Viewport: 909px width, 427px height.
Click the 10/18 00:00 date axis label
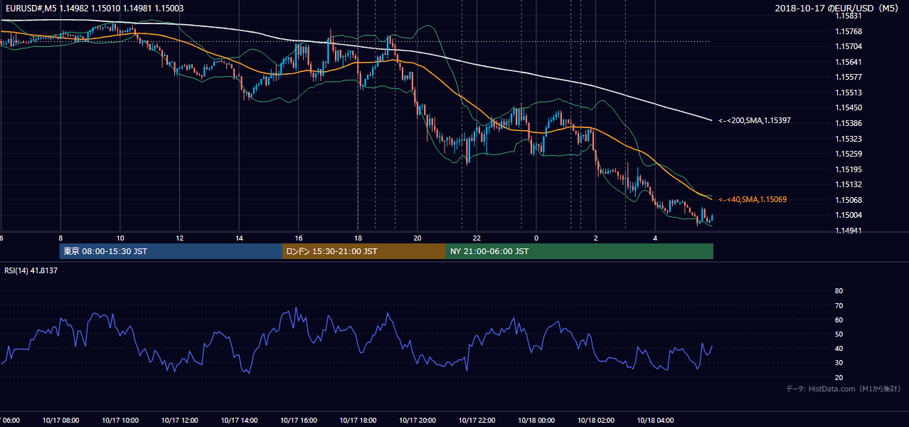536,420
